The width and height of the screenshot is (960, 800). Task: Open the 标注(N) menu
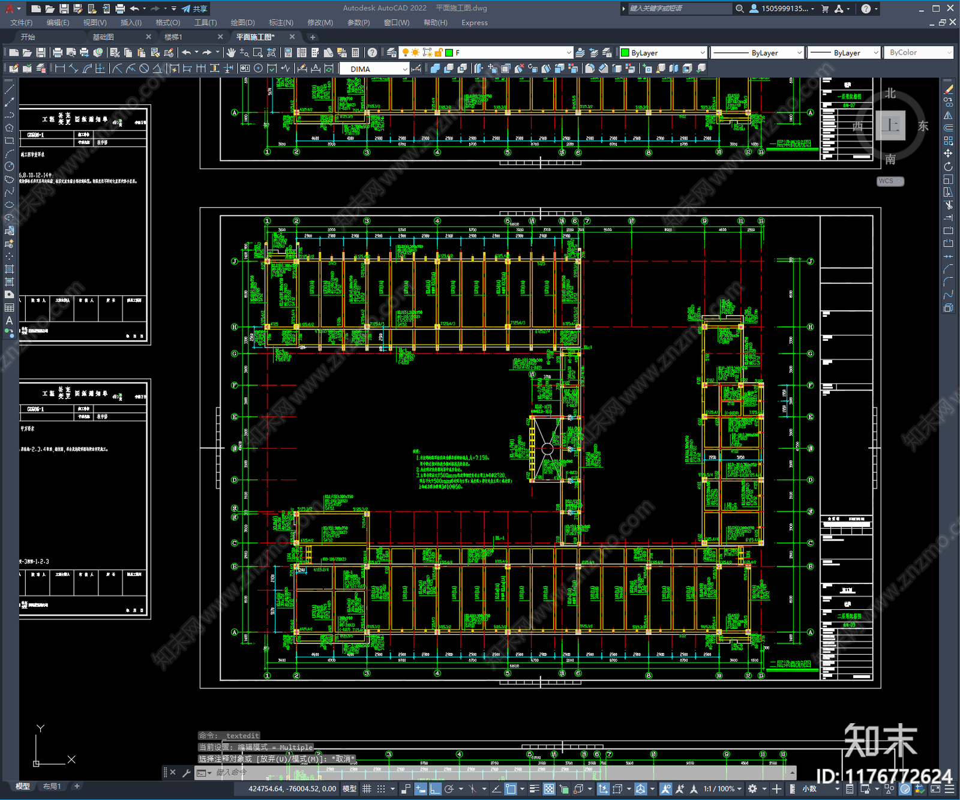coord(281,23)
